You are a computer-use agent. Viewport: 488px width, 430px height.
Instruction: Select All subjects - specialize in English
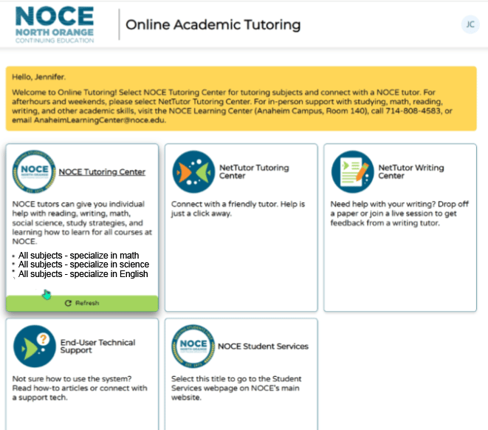(x=83, y=274)
